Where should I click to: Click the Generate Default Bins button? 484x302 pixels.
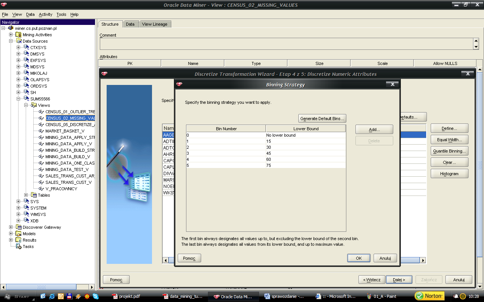(322, 119)
